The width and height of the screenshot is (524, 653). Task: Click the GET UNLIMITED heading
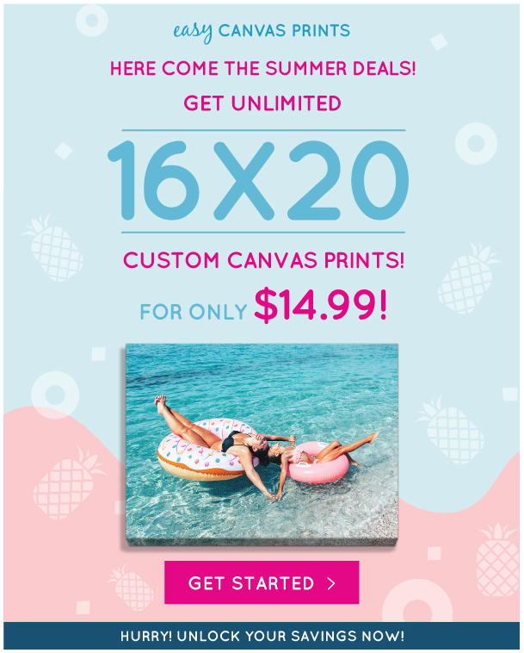pos(262,103)
